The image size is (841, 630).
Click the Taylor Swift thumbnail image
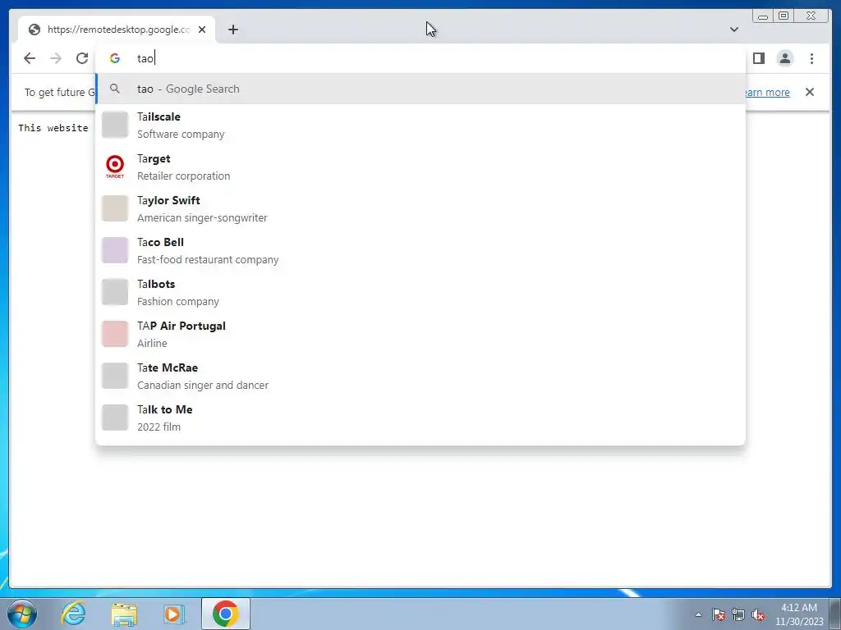115,208
